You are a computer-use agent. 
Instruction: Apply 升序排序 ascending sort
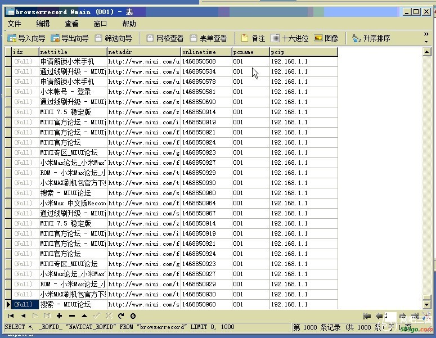click(371, 38)
